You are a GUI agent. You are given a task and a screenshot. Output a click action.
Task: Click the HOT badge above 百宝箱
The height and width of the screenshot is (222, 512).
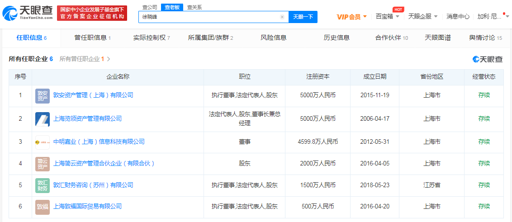(398, 9)
